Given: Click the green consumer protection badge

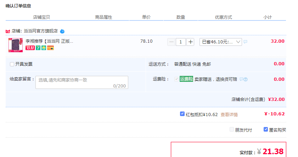Looking at the screenshot, I should point(44,48).
